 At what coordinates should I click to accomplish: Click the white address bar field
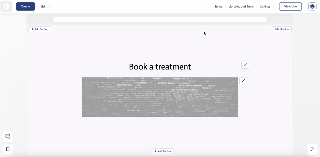[160, 19]
